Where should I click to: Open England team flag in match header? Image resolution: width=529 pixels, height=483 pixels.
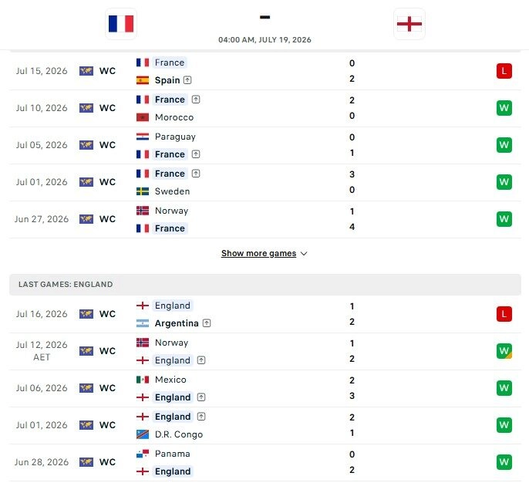(409, 24)
